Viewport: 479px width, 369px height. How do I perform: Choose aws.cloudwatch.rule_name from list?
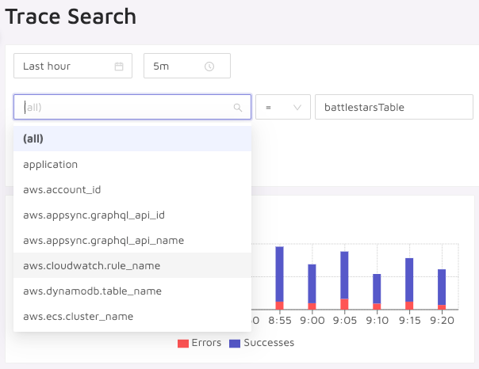click(x=92, y=265)
